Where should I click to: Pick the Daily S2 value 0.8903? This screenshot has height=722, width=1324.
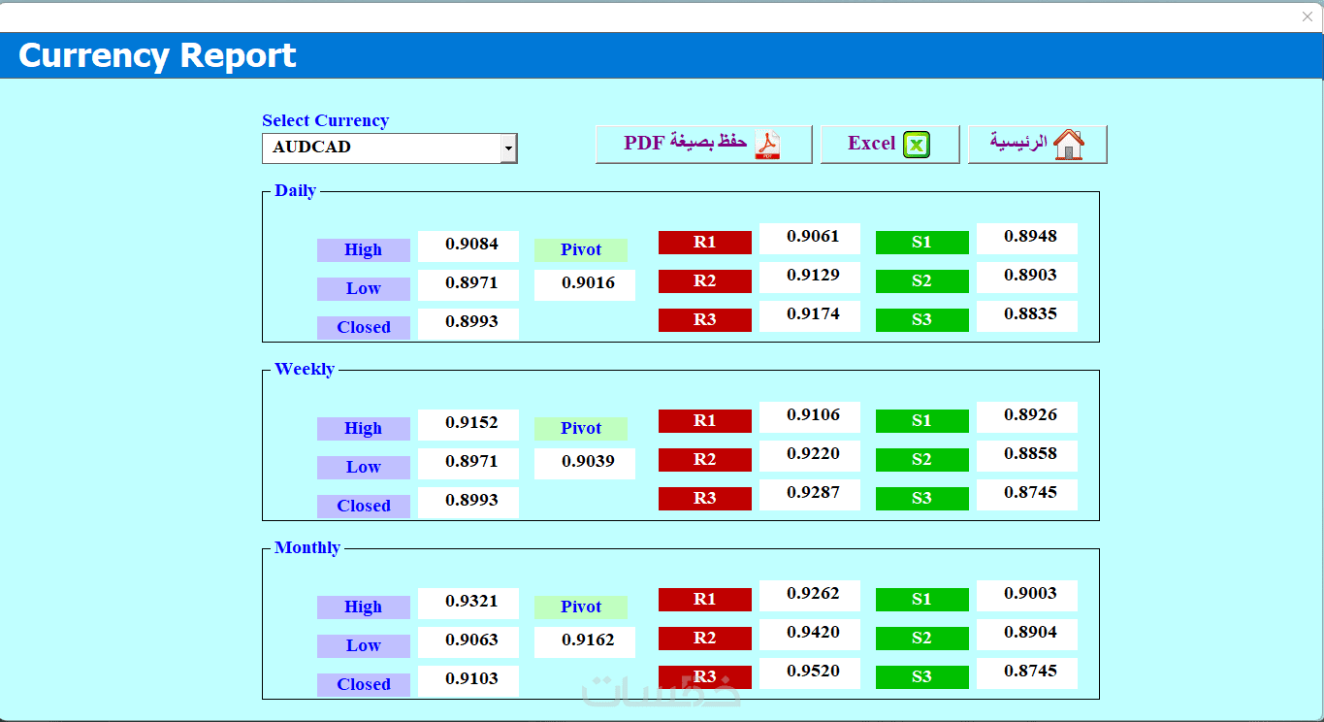1027,278
